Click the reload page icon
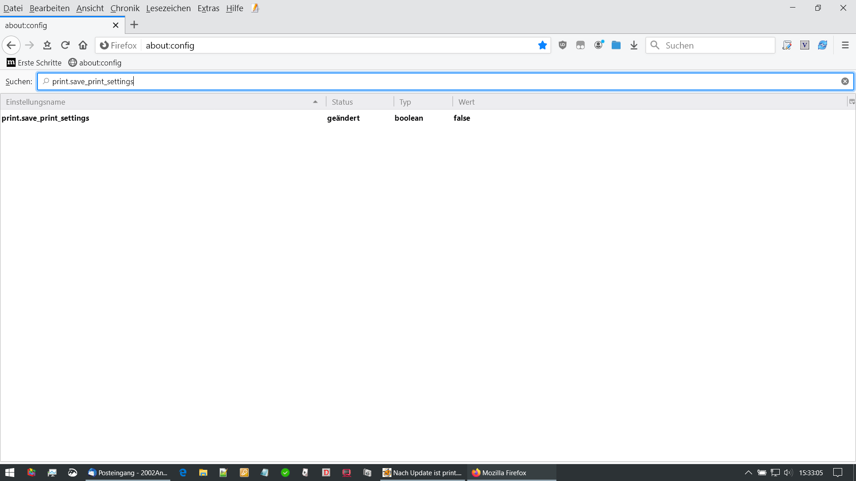This screenshot has height=481, width=856. 65,45
